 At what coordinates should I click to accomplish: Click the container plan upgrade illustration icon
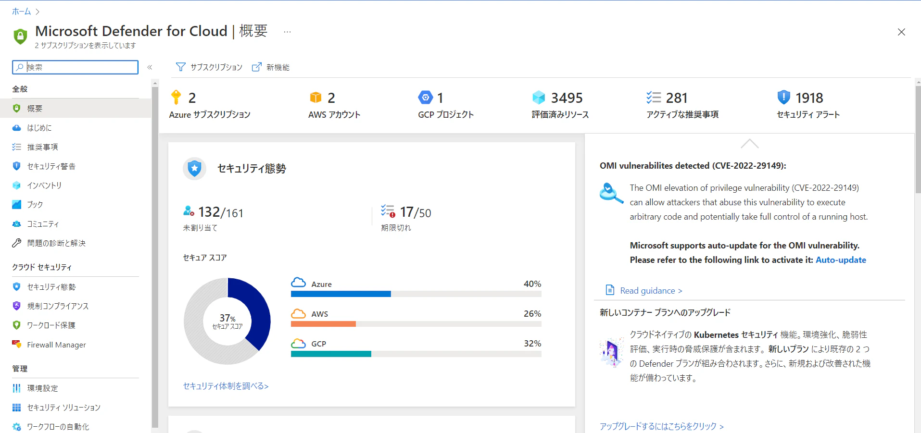pos(611,352)
